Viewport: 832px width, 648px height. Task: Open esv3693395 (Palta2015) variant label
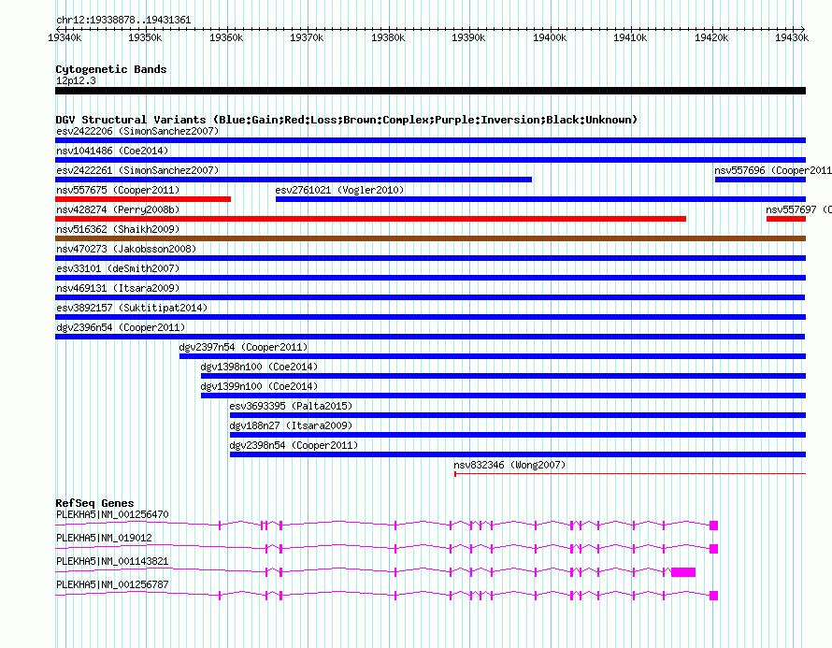[291, 406]
